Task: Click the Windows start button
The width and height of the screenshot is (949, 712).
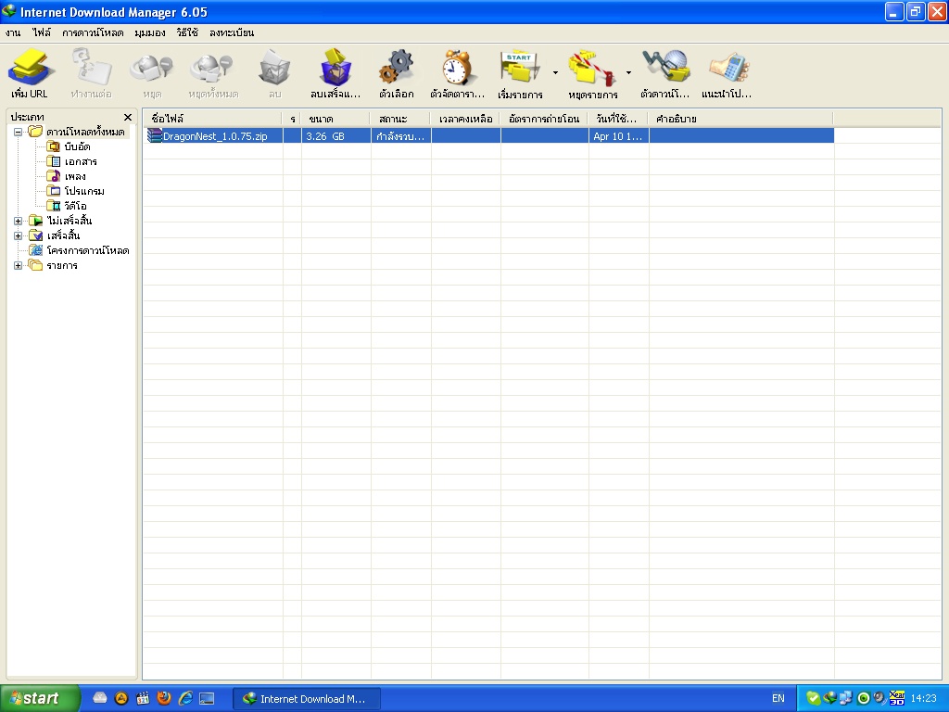Action: (39, 698)
